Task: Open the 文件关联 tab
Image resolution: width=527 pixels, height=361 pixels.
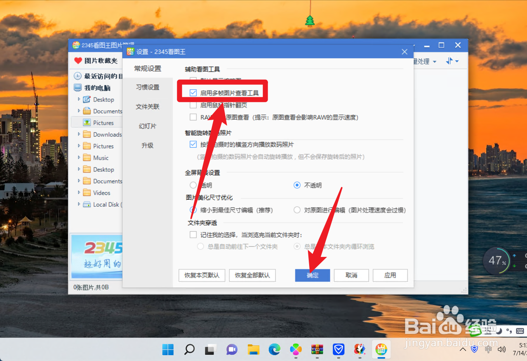Action: (148, 106)
